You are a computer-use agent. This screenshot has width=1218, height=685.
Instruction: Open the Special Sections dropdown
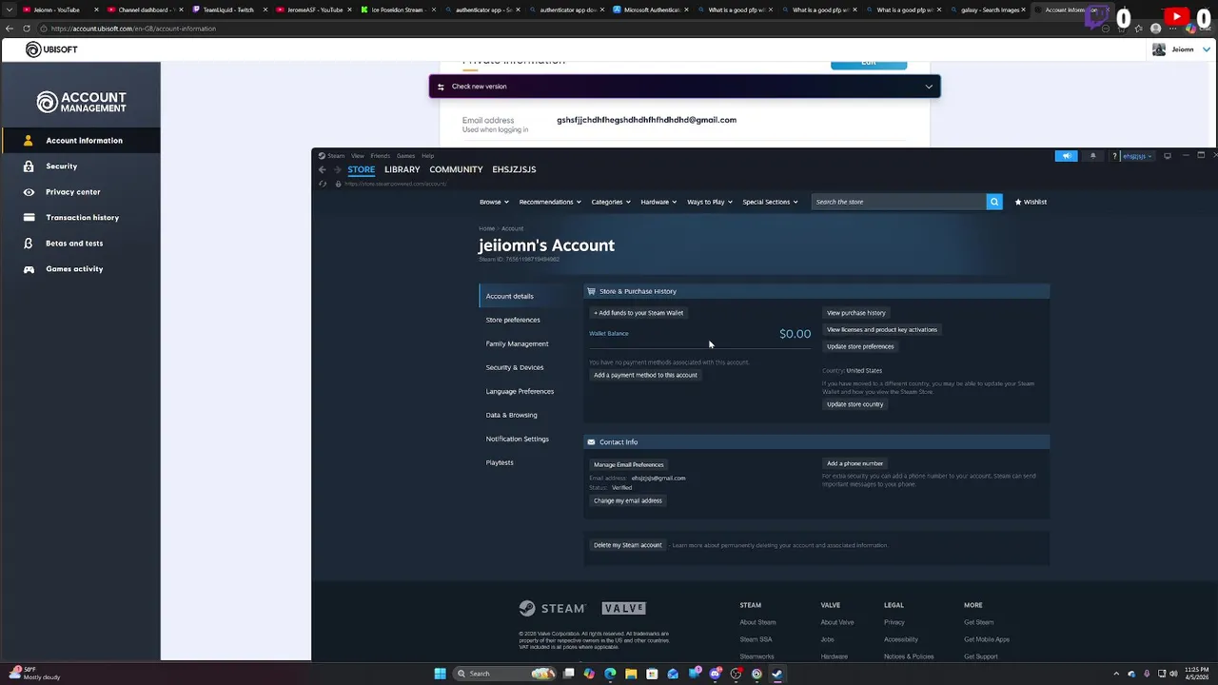click(x=770, y=202)
